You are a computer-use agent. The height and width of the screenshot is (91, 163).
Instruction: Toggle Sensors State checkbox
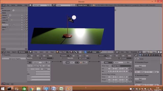48,56
